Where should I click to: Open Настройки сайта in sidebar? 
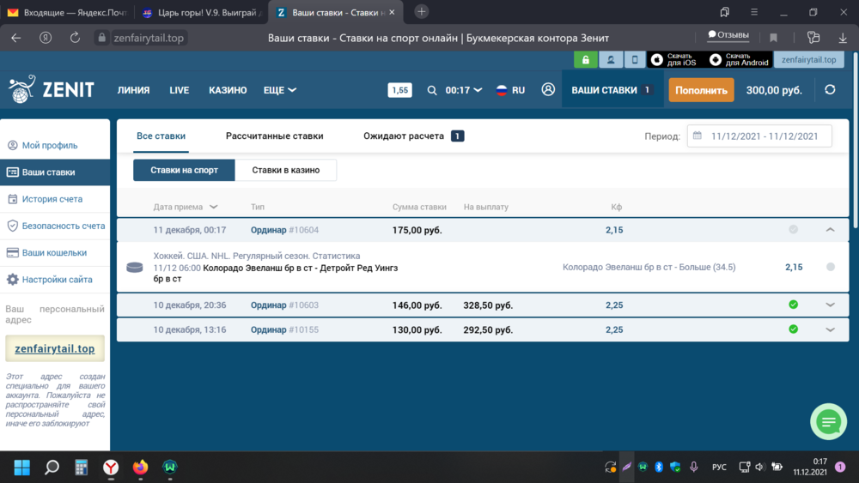click(x=55, y=280)
